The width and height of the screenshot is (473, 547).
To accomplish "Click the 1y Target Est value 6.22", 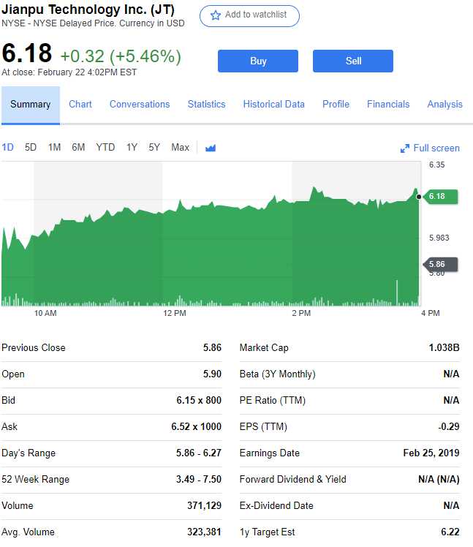I will (x=450, y=532).
